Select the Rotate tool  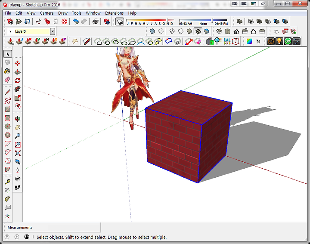[18, 80]
